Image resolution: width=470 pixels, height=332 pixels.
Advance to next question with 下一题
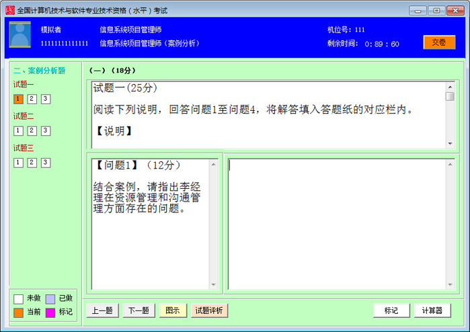click(x=139, y=310)
